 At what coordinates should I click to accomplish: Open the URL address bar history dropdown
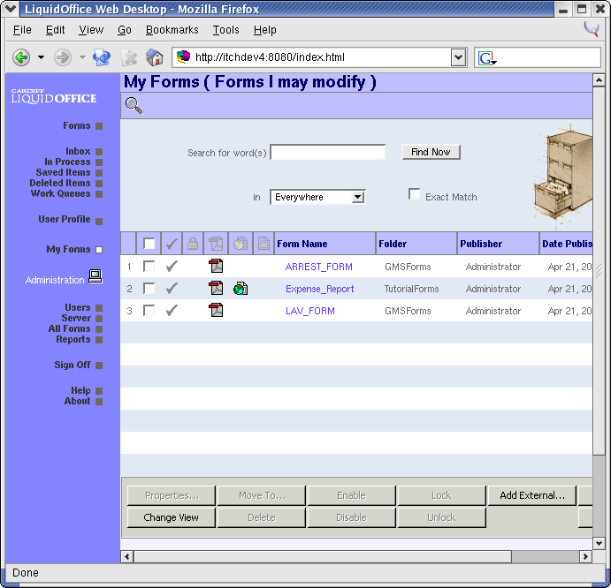458,57
